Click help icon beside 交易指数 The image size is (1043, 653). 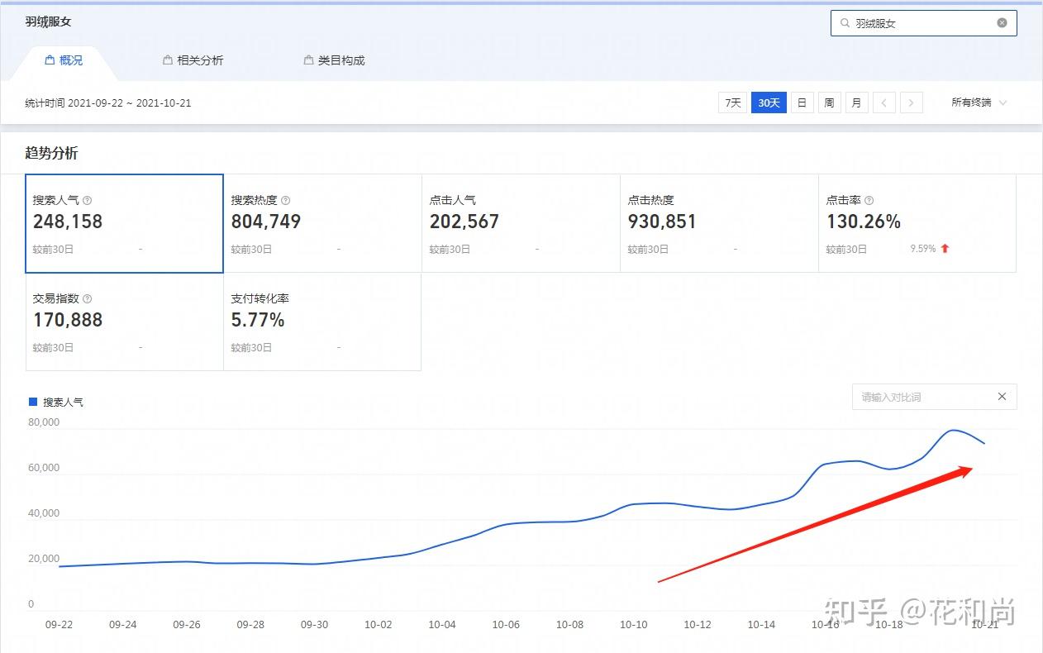[x=88, y=298]
